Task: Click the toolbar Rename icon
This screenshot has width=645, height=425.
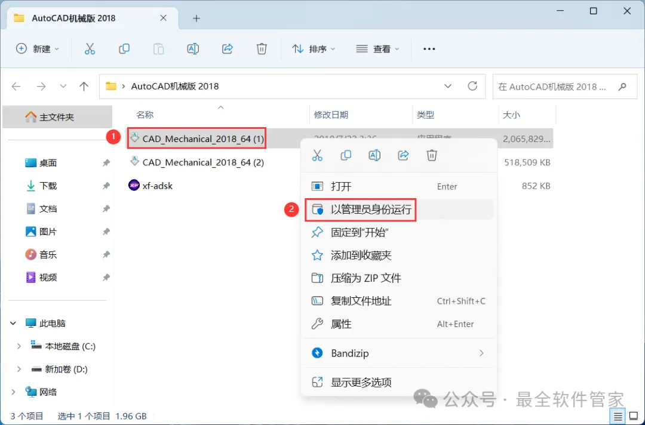Action: click(193, 49)
